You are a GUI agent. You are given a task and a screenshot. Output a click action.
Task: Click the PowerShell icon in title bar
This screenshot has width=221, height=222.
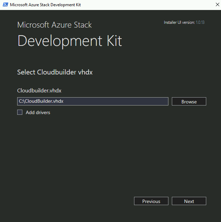point(5,5)
